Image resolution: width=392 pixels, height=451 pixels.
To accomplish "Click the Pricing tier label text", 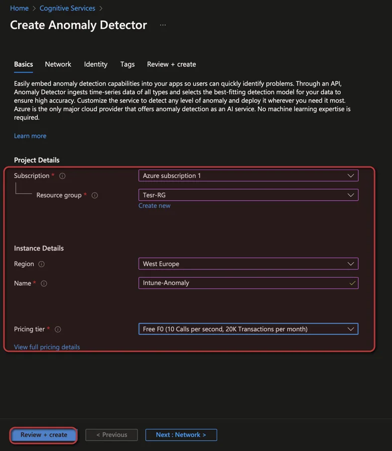I will 29,329.
